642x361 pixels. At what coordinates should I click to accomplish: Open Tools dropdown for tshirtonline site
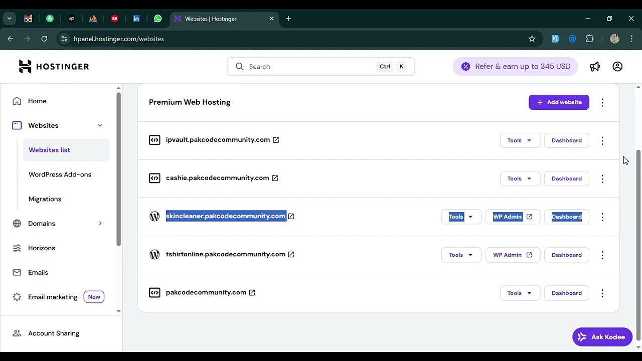tap(461, 255)
